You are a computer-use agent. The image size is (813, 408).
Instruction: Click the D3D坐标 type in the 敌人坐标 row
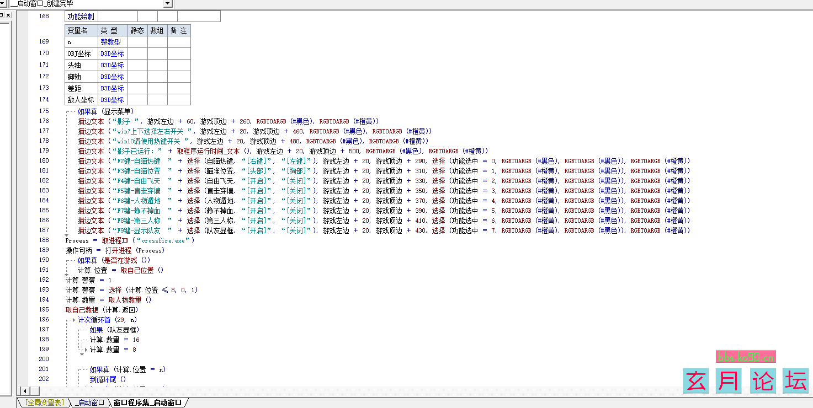pyautogui.click(x=112, y=100)
